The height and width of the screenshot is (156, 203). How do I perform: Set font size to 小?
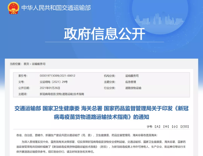[175, 127]
